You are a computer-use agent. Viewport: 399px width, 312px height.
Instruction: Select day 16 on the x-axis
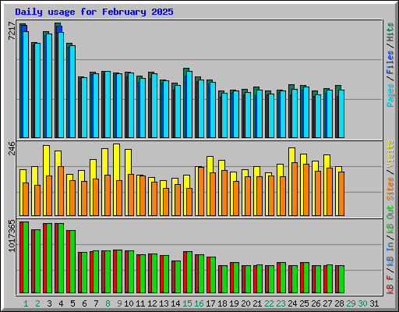coord(199,303)
